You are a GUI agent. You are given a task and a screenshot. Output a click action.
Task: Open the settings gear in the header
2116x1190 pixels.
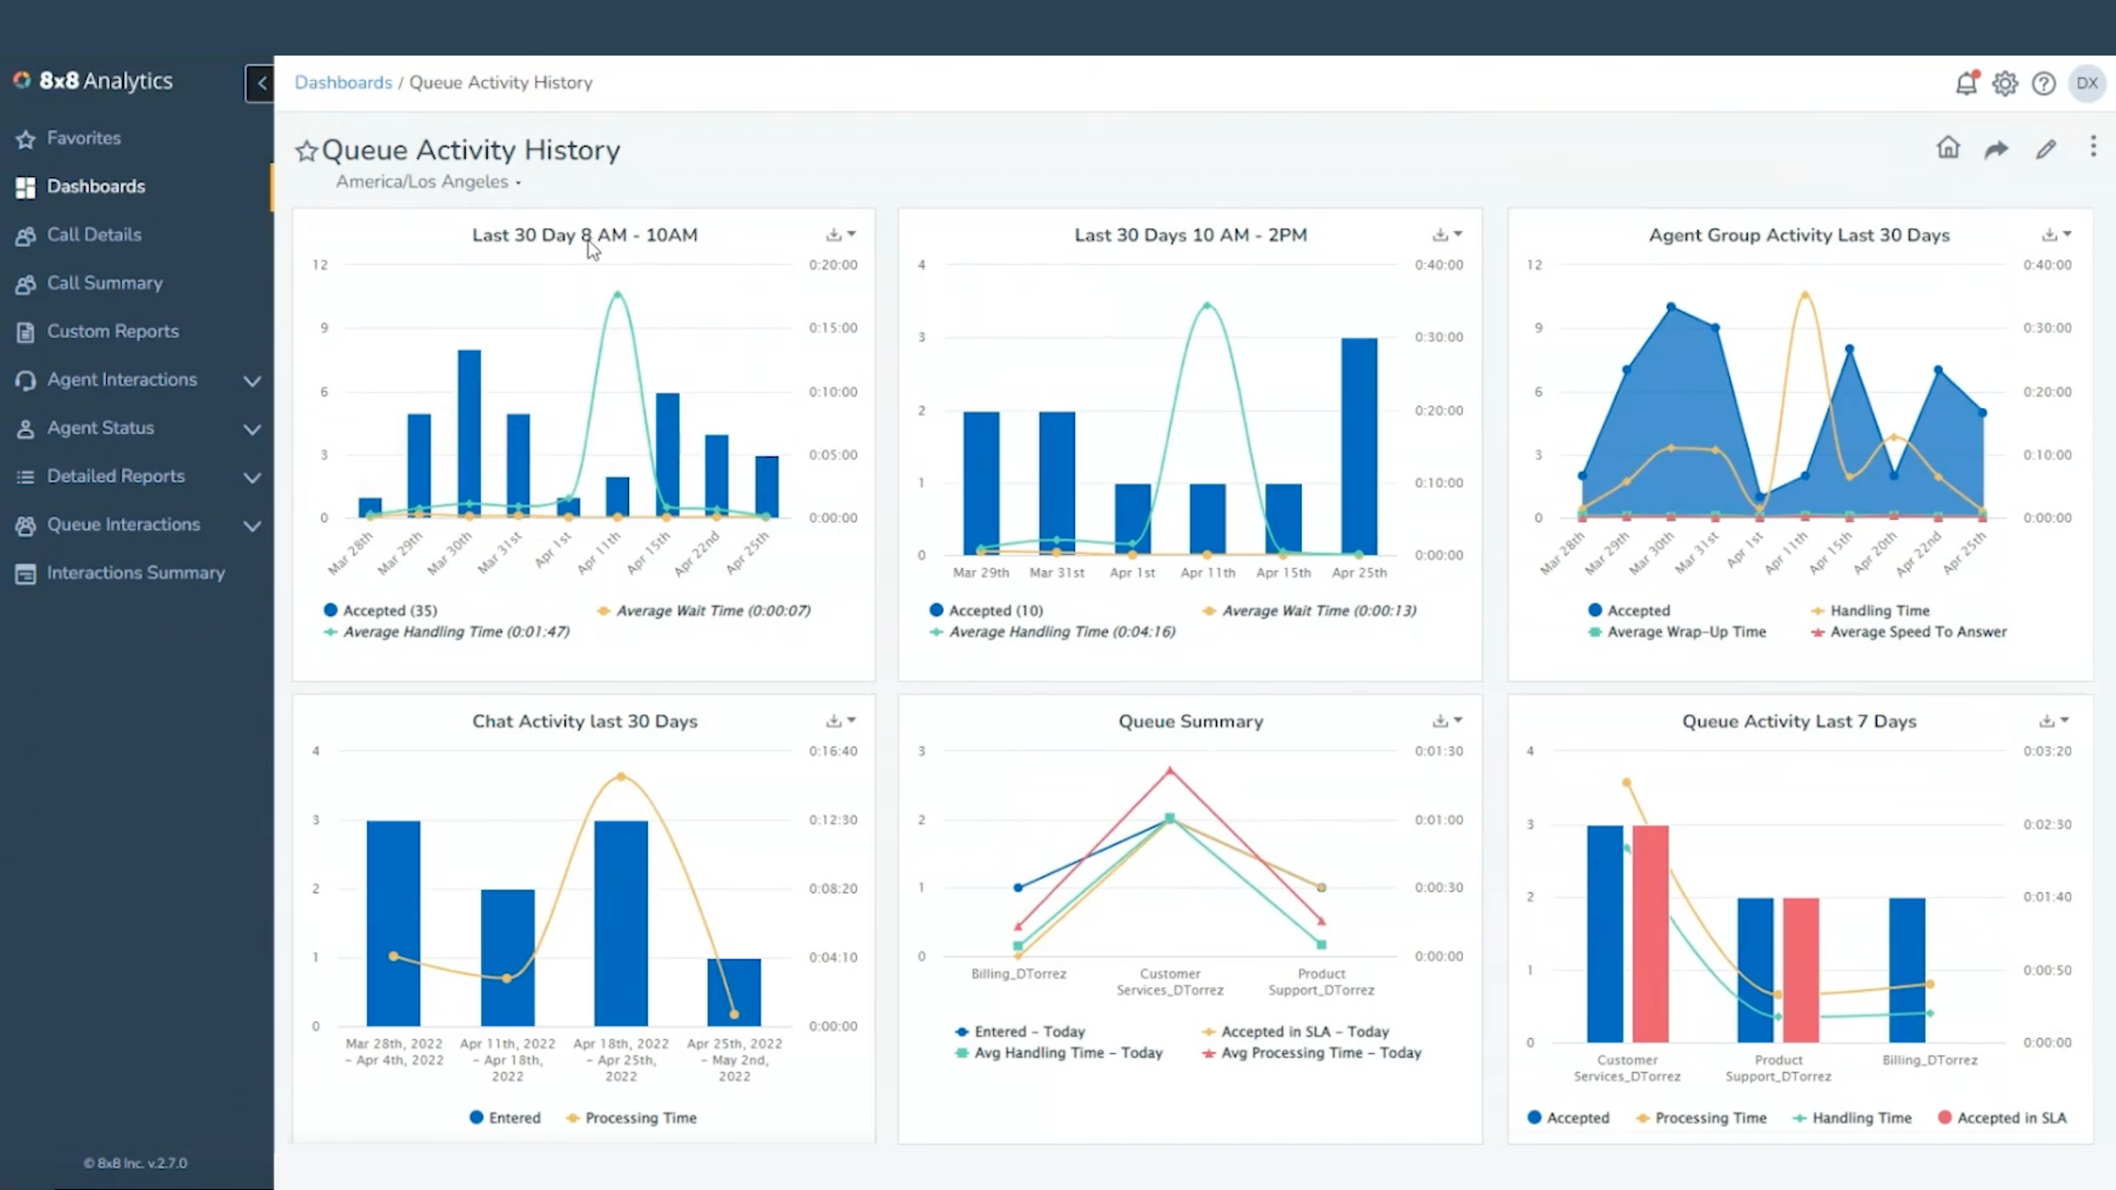coord(2005,83)
